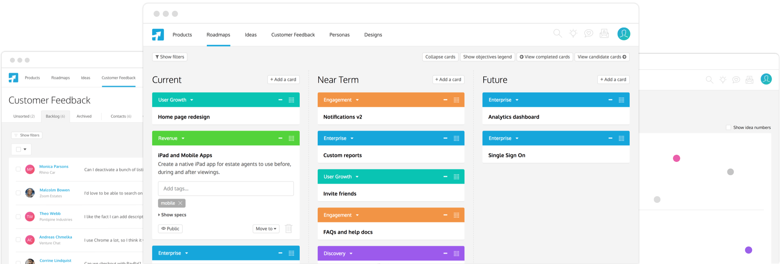
Task: Open the Personas section
Action: tap(339, 35)
